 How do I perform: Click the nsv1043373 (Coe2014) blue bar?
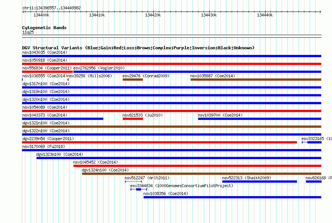(x=63, y=119)
